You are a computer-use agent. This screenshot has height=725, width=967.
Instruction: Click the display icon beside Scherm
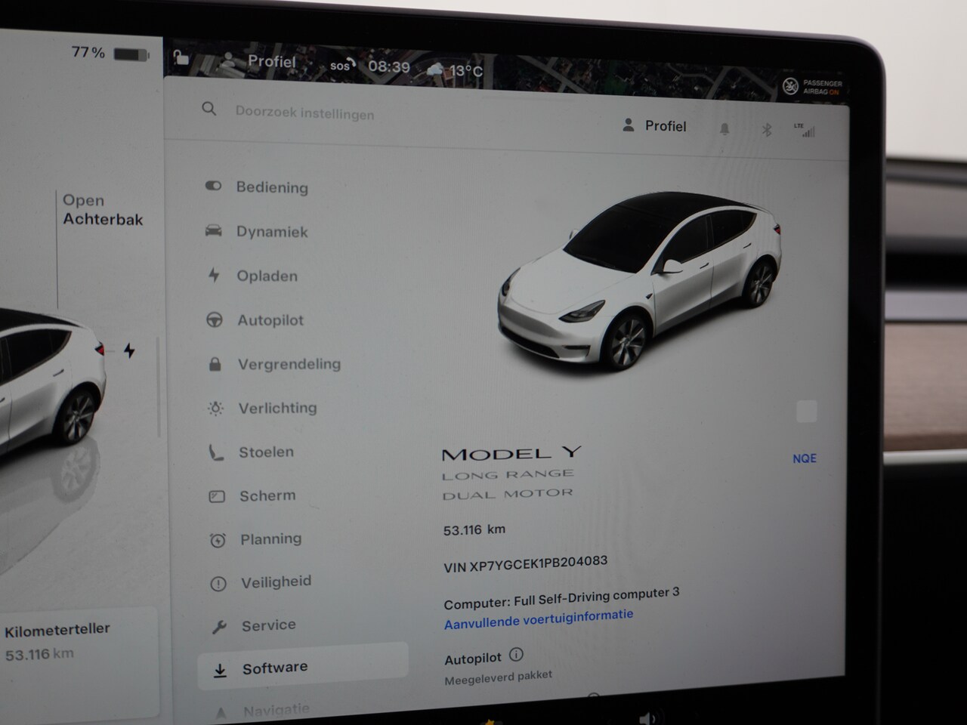click(217, 496)
